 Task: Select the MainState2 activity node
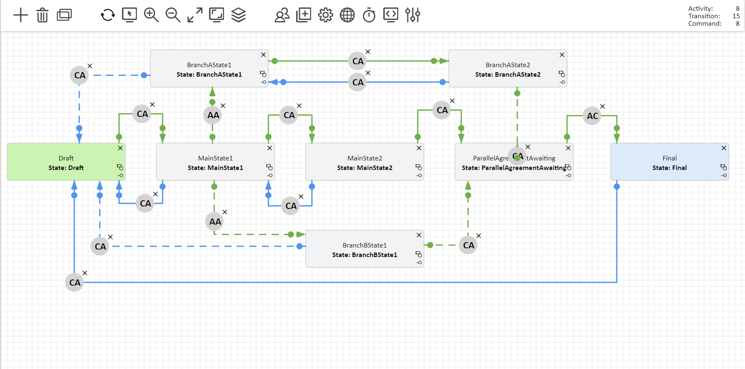[x=365, y=162]
